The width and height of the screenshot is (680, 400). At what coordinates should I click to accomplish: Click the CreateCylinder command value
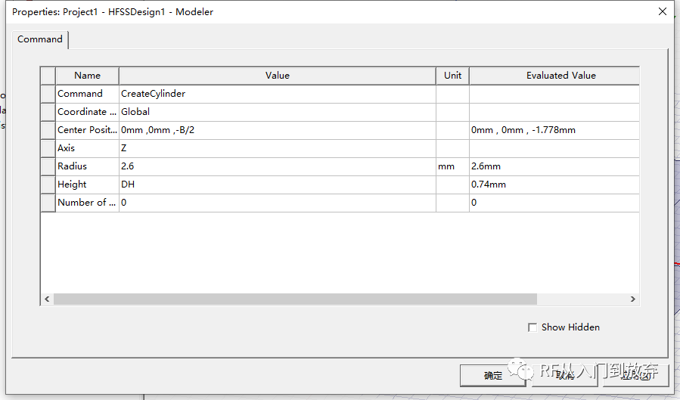278,94
